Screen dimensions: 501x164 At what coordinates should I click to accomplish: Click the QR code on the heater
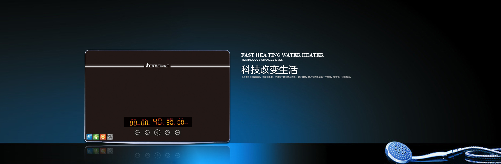click(x=110, y=137)
